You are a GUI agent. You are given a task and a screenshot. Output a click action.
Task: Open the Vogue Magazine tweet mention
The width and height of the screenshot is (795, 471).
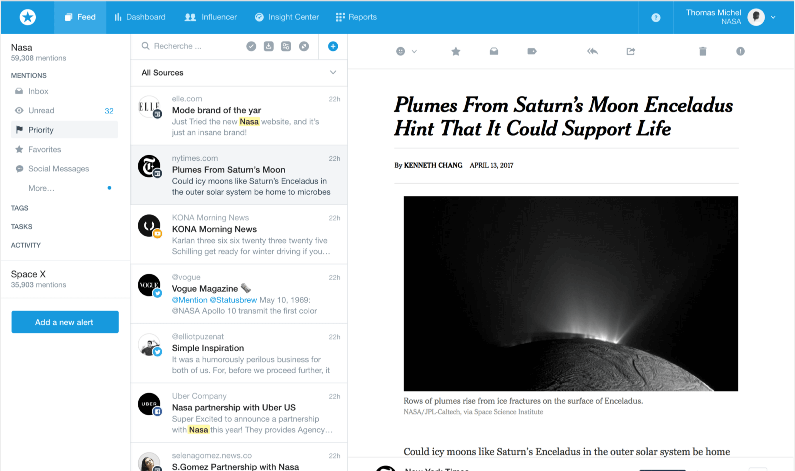pos(239,294)
